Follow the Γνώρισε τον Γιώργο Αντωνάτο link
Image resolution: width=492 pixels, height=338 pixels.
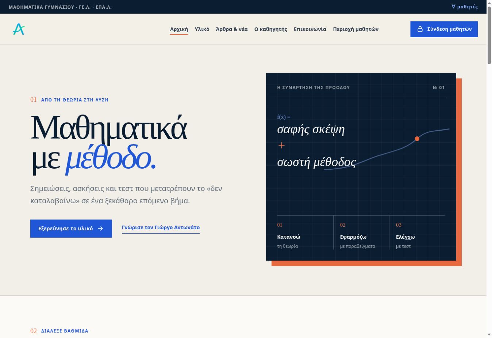161,227
